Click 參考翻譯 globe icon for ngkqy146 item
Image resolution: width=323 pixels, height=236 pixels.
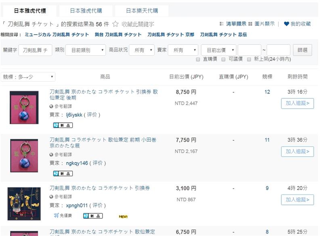(x=51, y=155)
